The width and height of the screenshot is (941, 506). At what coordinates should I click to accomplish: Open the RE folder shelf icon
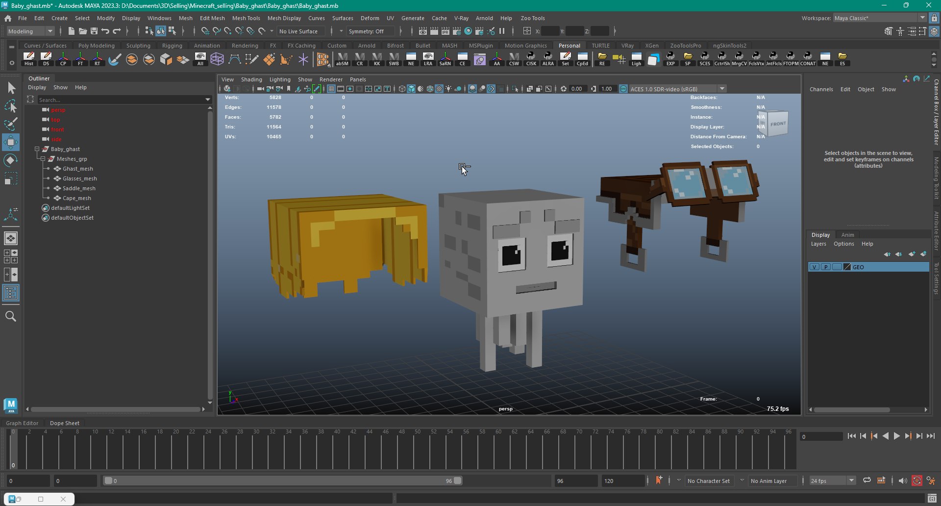[x=602, y=59]
